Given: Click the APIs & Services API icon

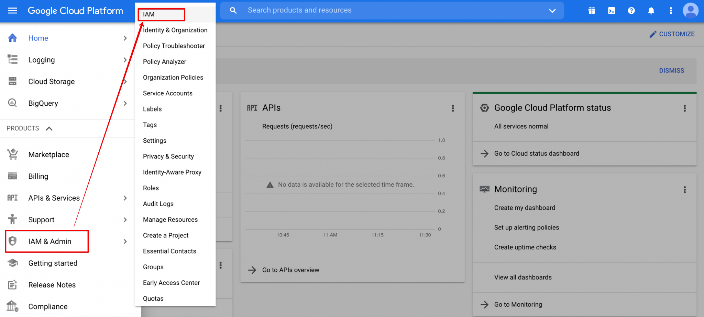Looking at the screenshot, I should pos(12,198).
